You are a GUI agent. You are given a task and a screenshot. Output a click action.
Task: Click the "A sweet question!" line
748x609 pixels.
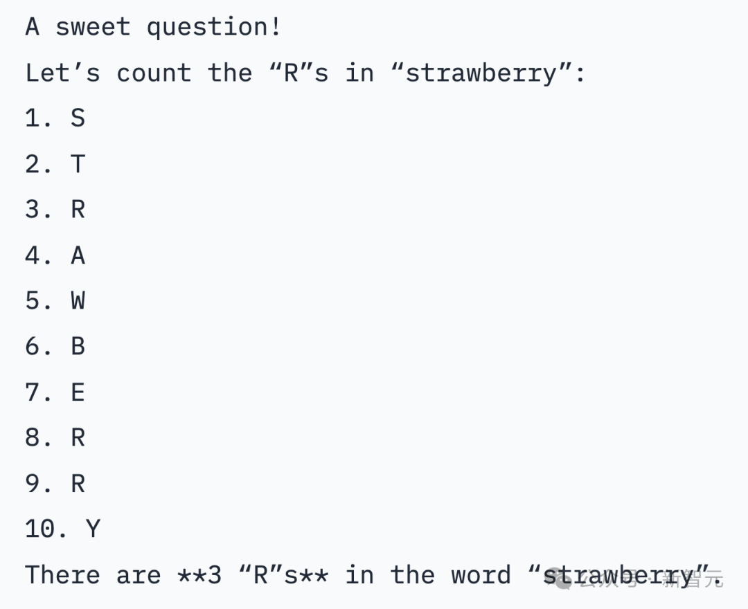pyautogui.click(x=153, y=27)
